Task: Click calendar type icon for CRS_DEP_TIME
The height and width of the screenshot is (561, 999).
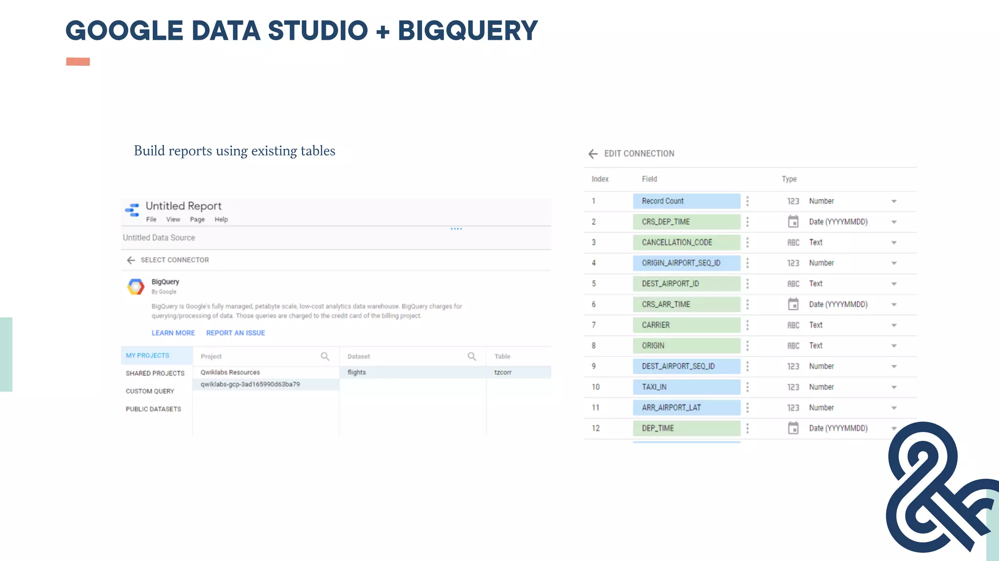Action: [793, 222]
